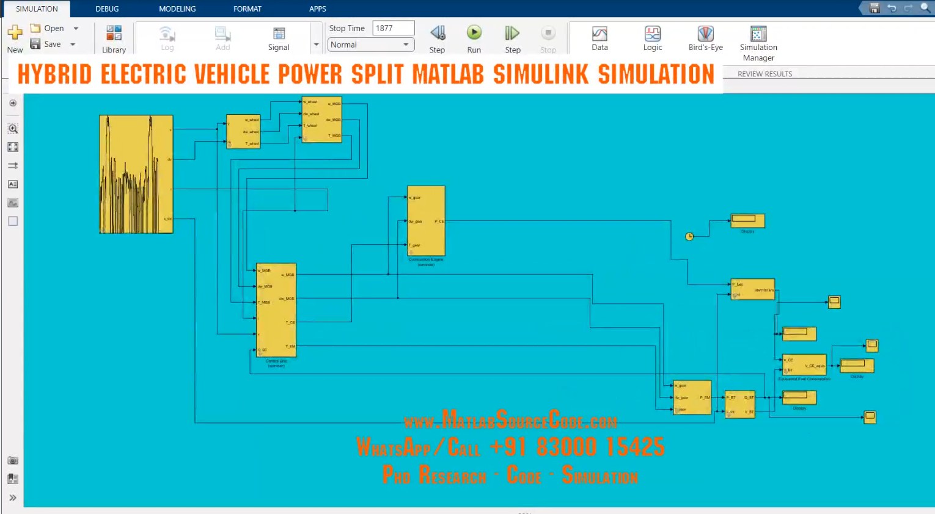Expand the Open dropdown arrow

click(76, 28)
